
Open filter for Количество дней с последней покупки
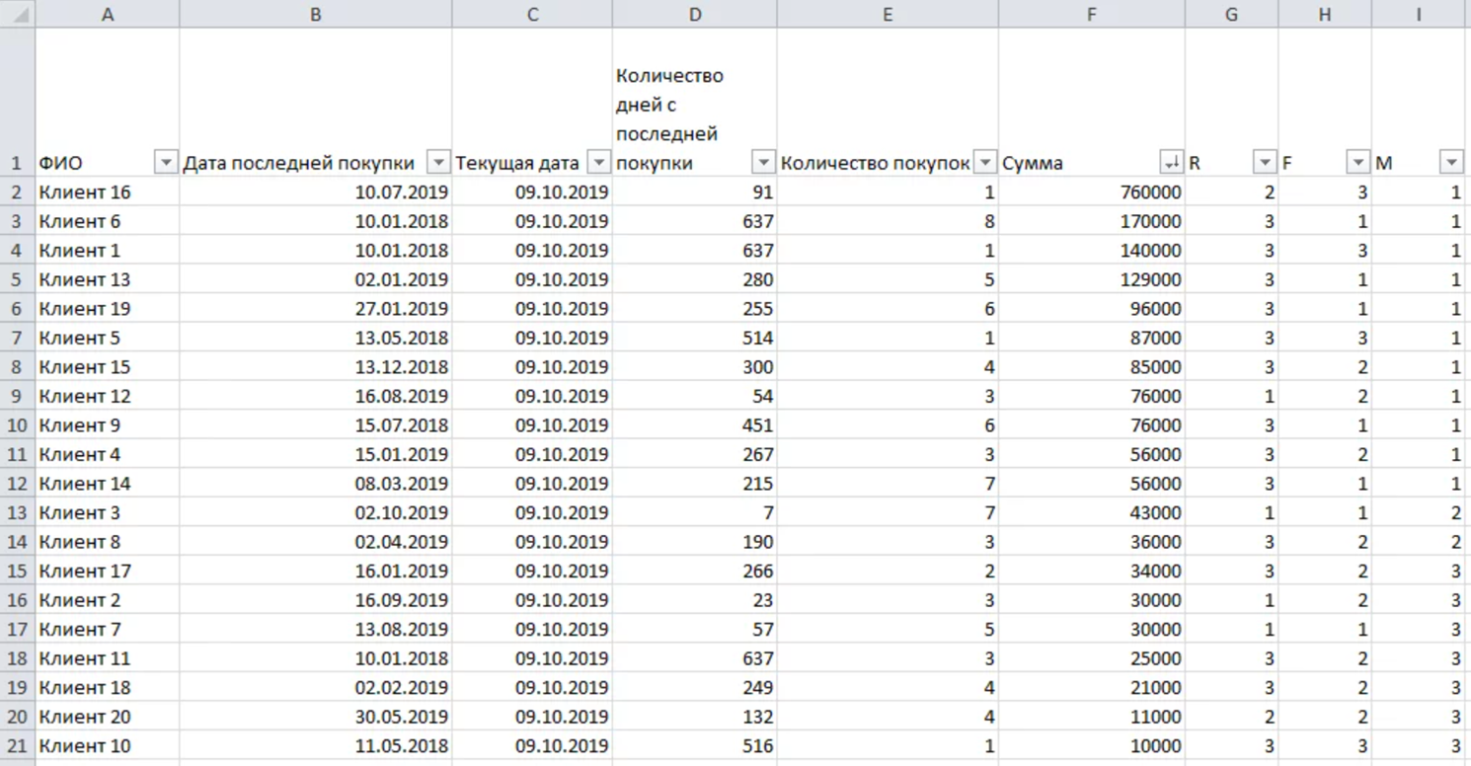tap(763, 163)
